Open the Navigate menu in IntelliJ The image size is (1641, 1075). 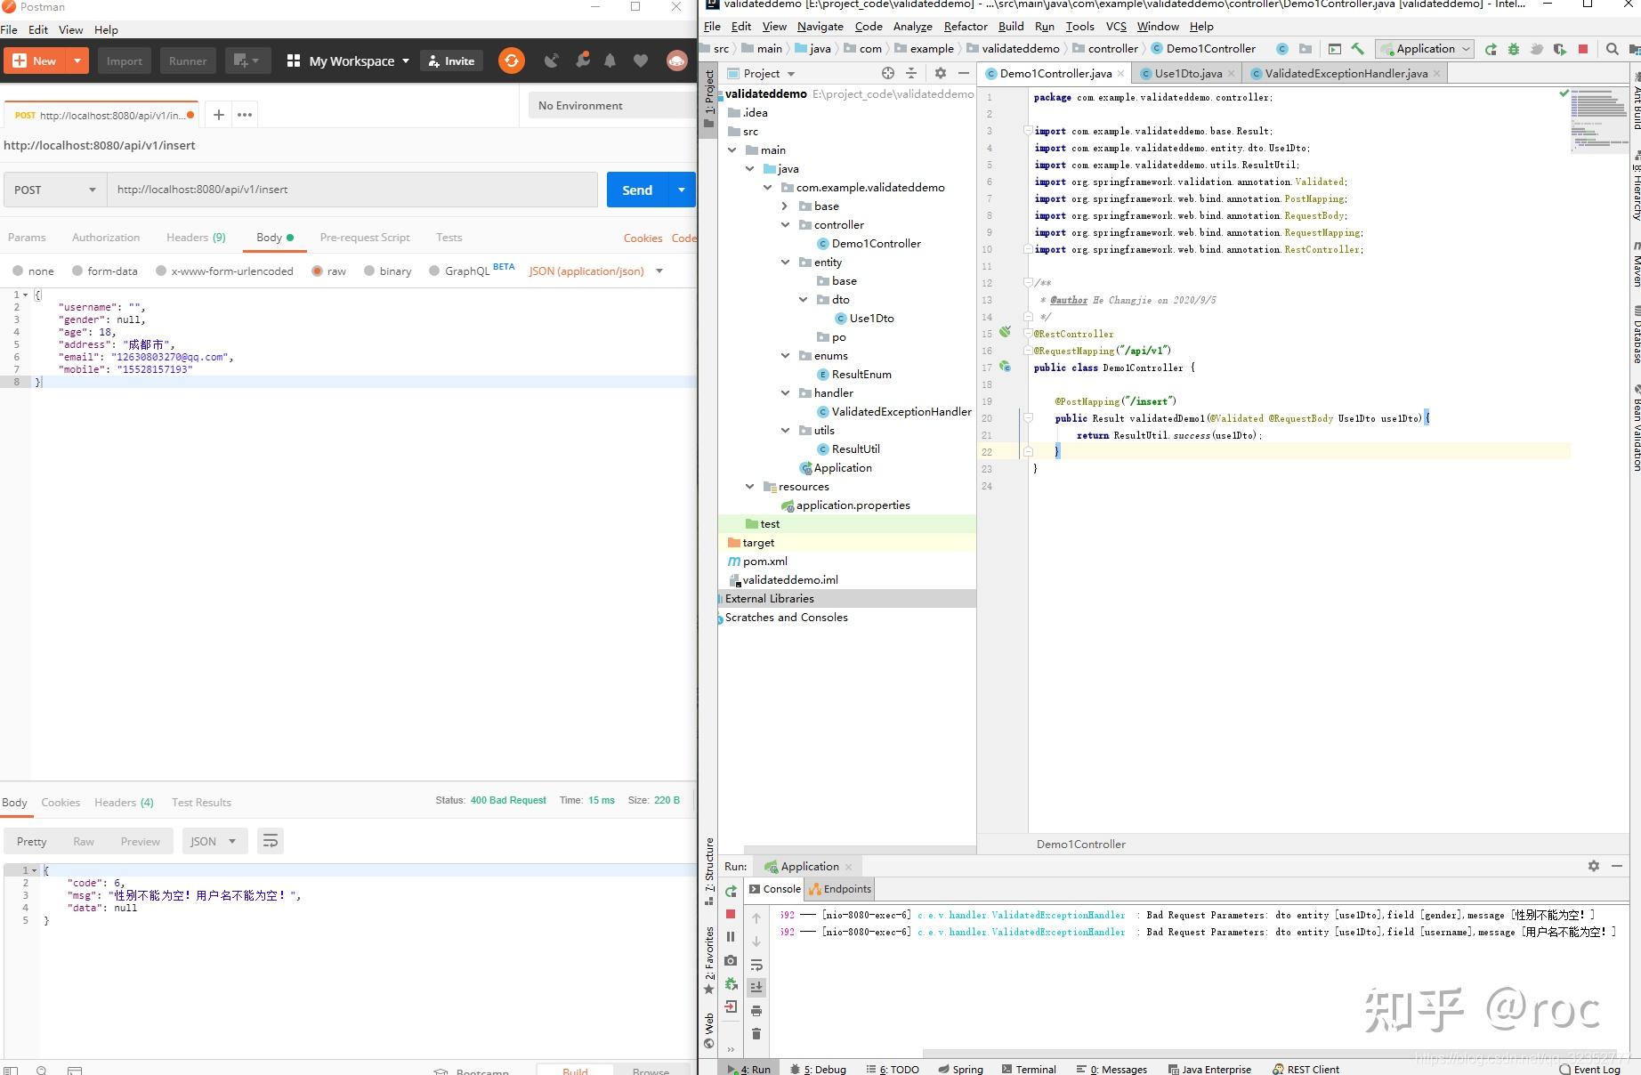(820, 26)
